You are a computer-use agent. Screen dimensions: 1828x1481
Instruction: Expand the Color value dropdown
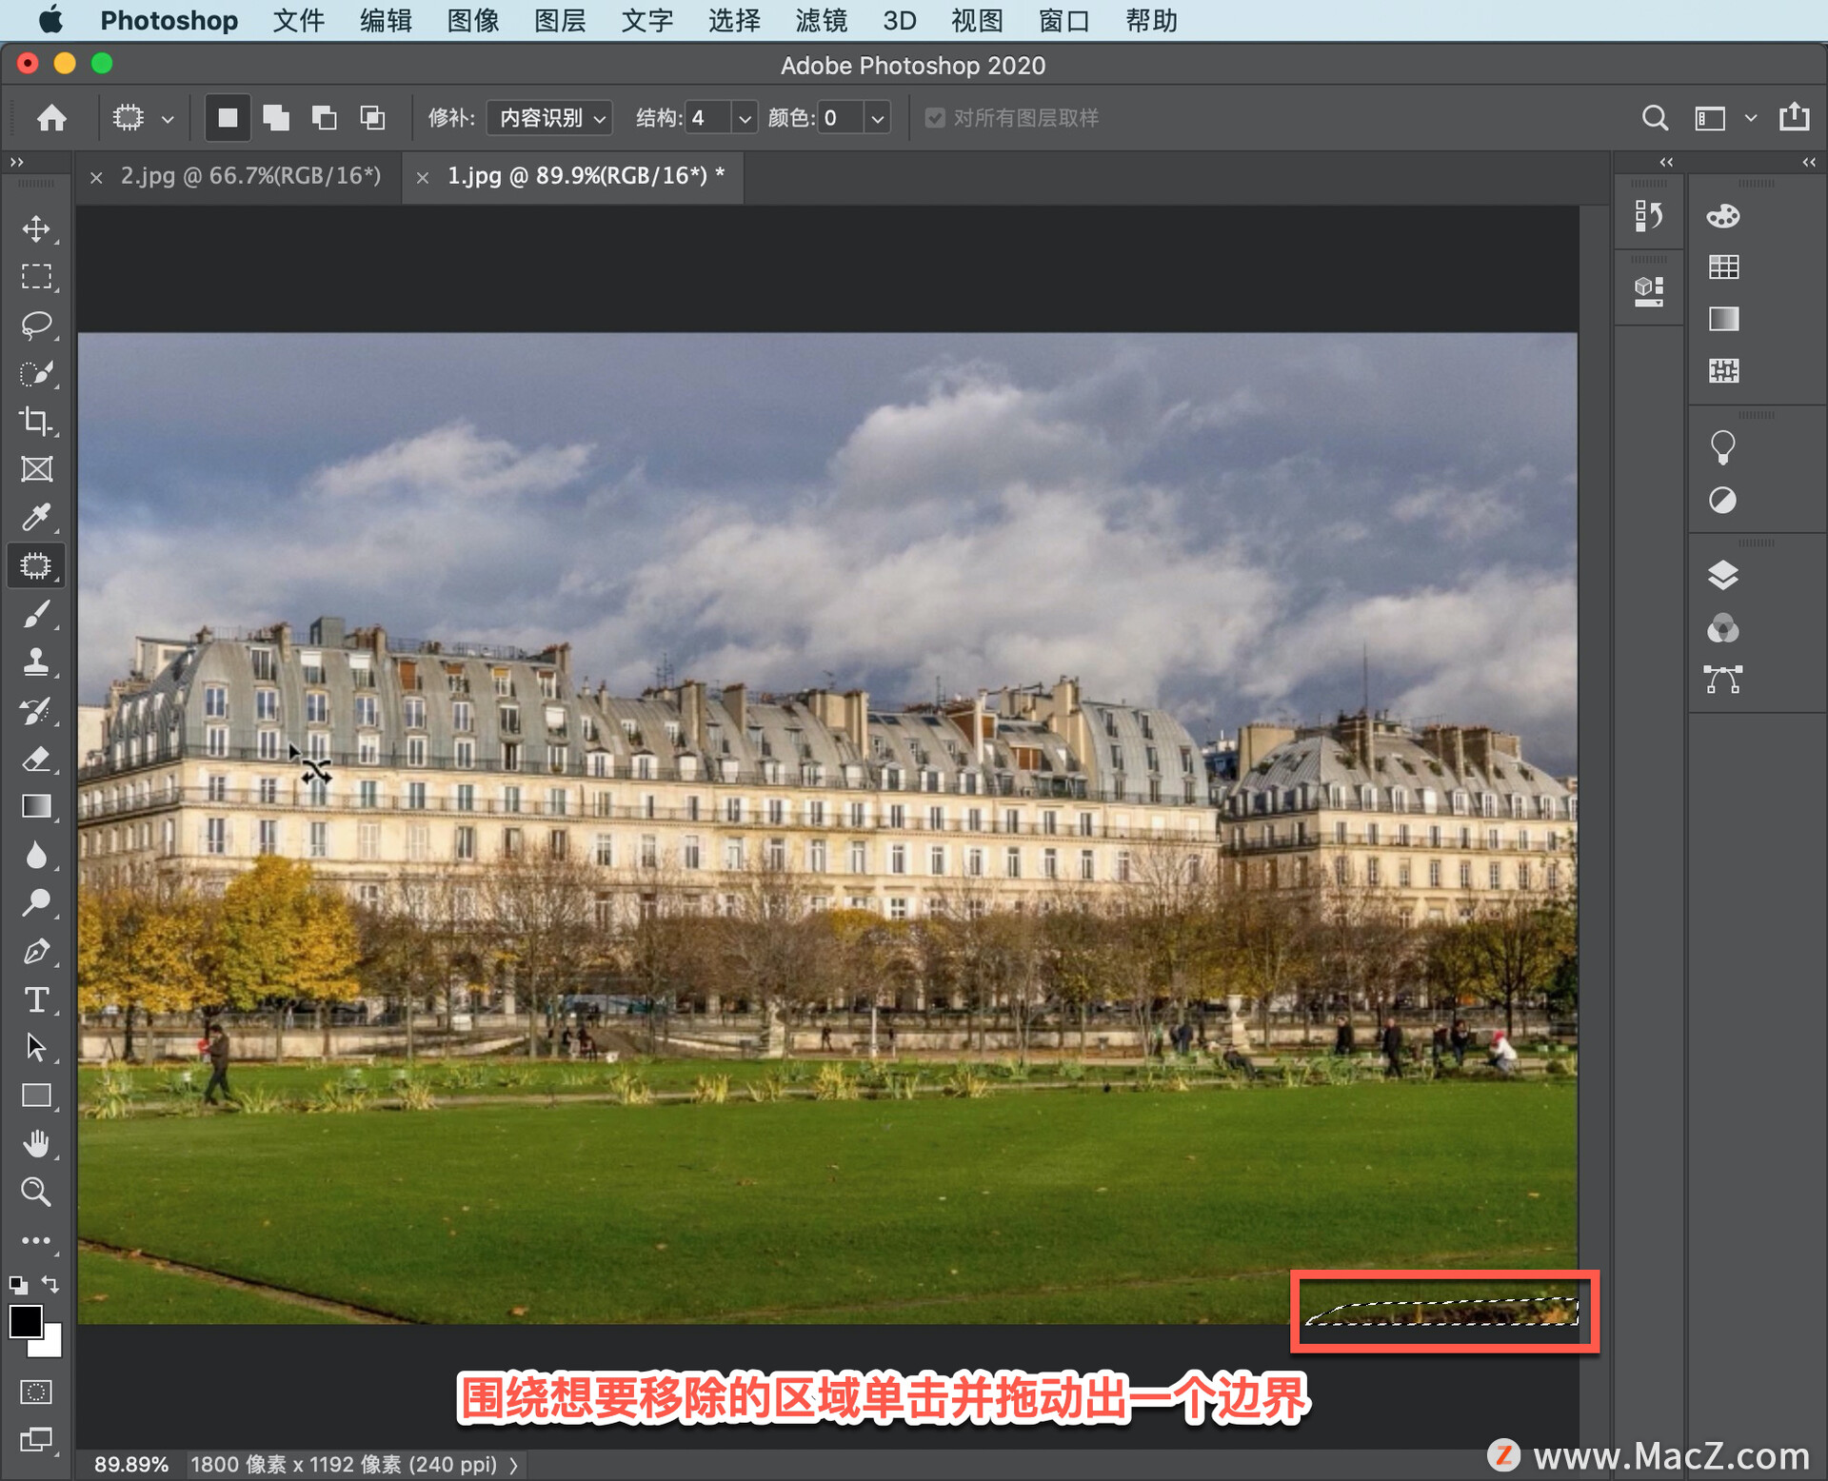click(x=878, y=118)
